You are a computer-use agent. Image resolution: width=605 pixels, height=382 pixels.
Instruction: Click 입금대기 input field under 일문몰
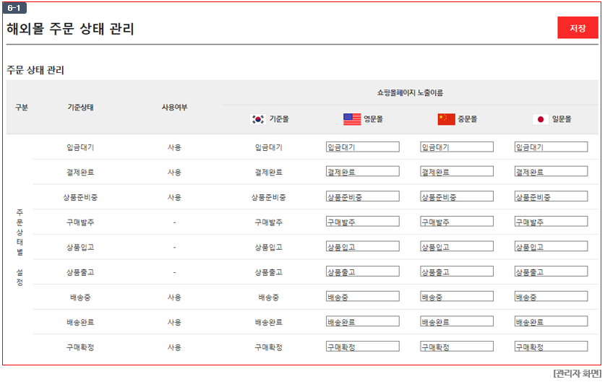[x=551, y=147]
